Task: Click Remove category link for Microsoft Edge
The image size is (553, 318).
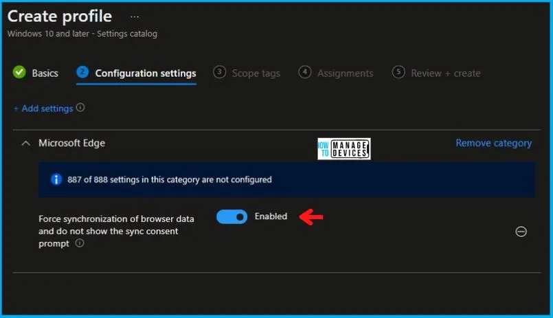Action: [x=494, y=143]
